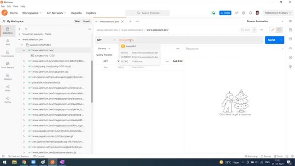
Task: Click the Postman home logo
Action: 5,13
